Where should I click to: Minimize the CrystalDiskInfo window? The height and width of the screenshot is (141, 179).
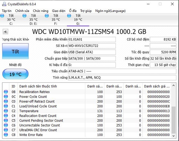148,4
